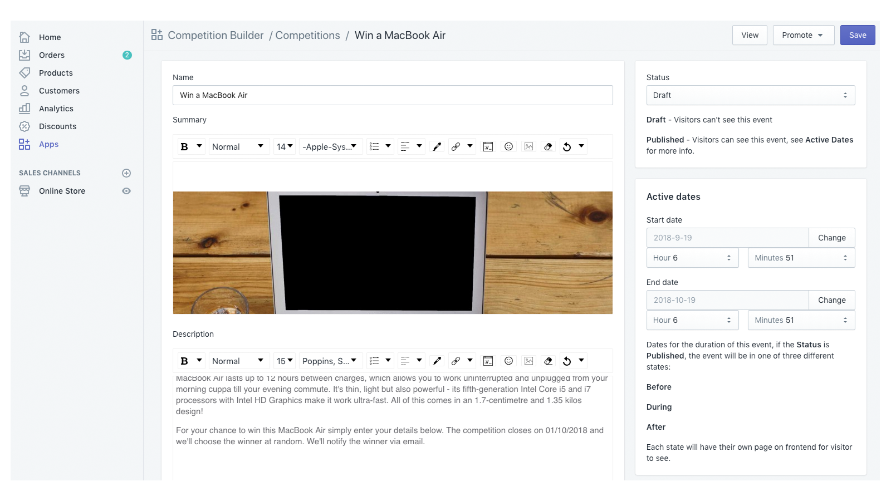
Task: Click the link icon in Description toolbar
Action: [456, 361]
